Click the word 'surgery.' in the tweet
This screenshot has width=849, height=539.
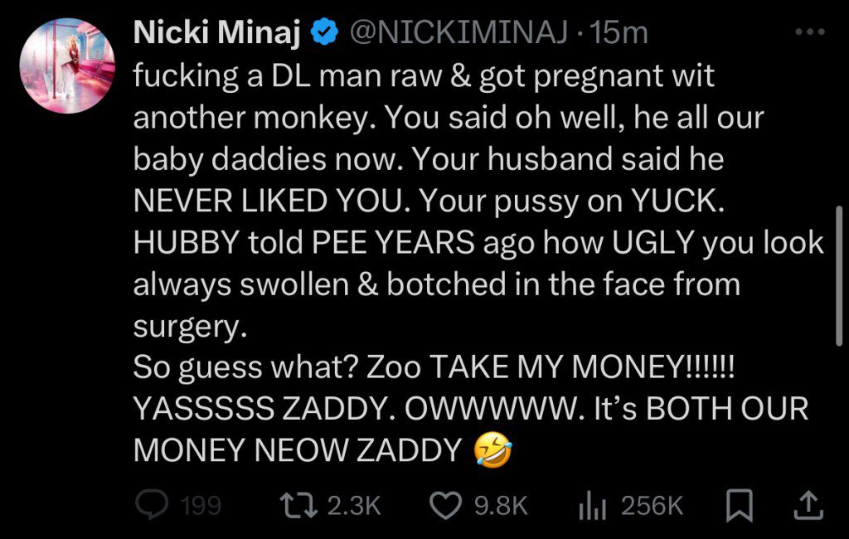point(191,327)
